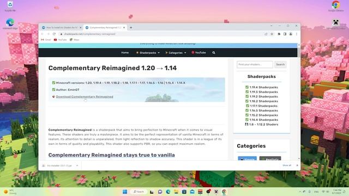Open the YouTube bookmark in bookmarks bar
Screen dimensions: 349x196
tap(61, 40)
